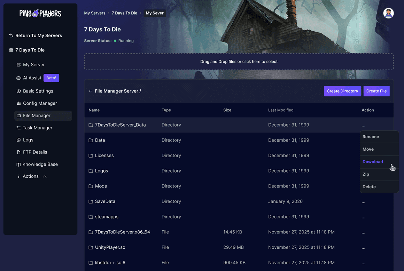This screenshot has width=404, height=271.
Task: Open the Licenses directory name
Action: pyautogui.click(x=104, y=156)
